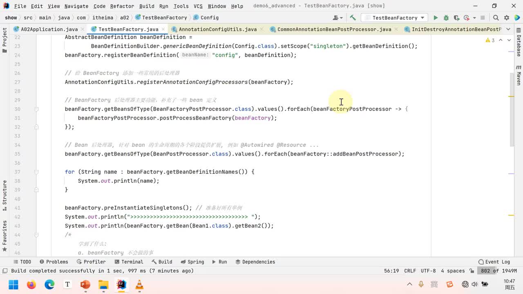Viewport: 523px width, 294px height.
Task: Open the TODO tool window
Action: 22,262
